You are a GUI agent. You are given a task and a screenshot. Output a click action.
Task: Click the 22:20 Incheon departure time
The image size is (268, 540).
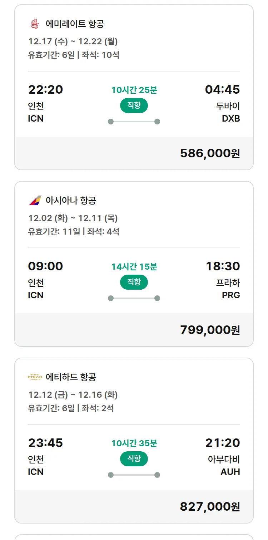(x=45, y=89)
